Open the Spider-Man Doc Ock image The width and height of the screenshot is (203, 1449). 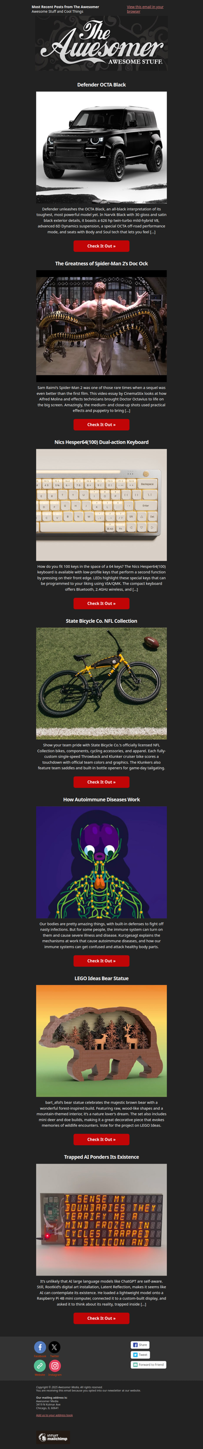[x=101, y=326]
